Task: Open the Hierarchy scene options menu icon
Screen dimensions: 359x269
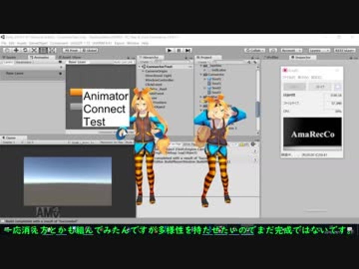Action: pos(190,67)
